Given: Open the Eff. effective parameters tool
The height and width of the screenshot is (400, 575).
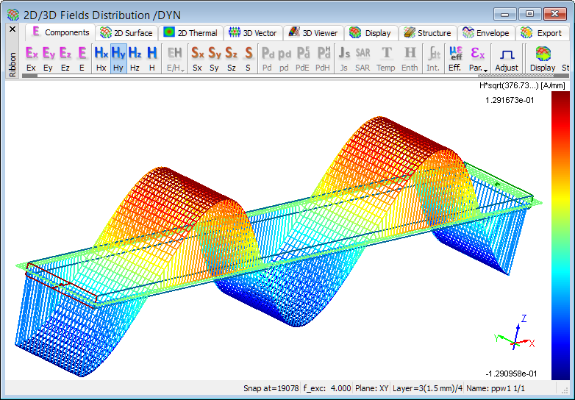Looking at the screenshot, I should click(455, 58).
